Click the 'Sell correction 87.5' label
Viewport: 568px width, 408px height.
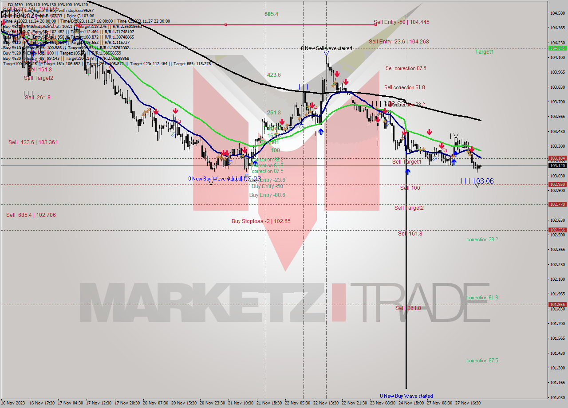click(406, 68)
